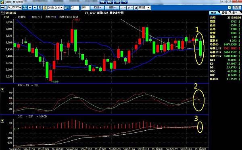The height and width of the screenshot is (150, 242).
Task: Collapse the OSC DIF MACD indicator panel
Action: 2,121
